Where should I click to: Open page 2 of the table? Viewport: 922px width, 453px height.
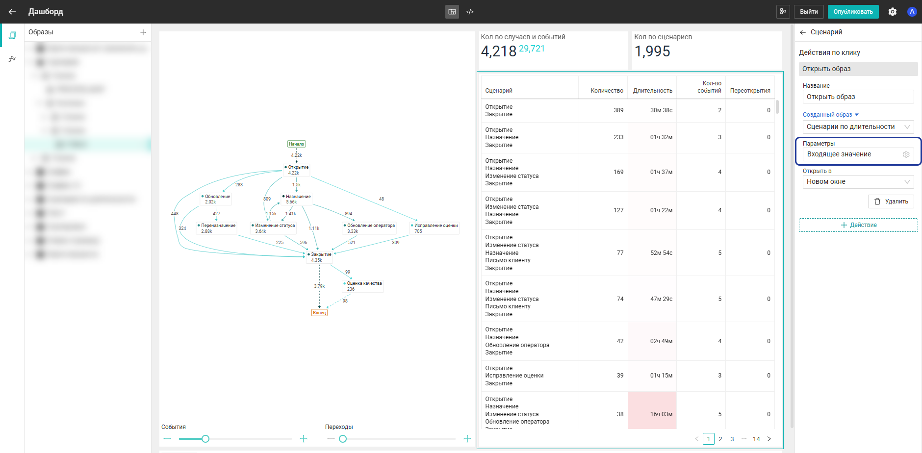point(720,439)
